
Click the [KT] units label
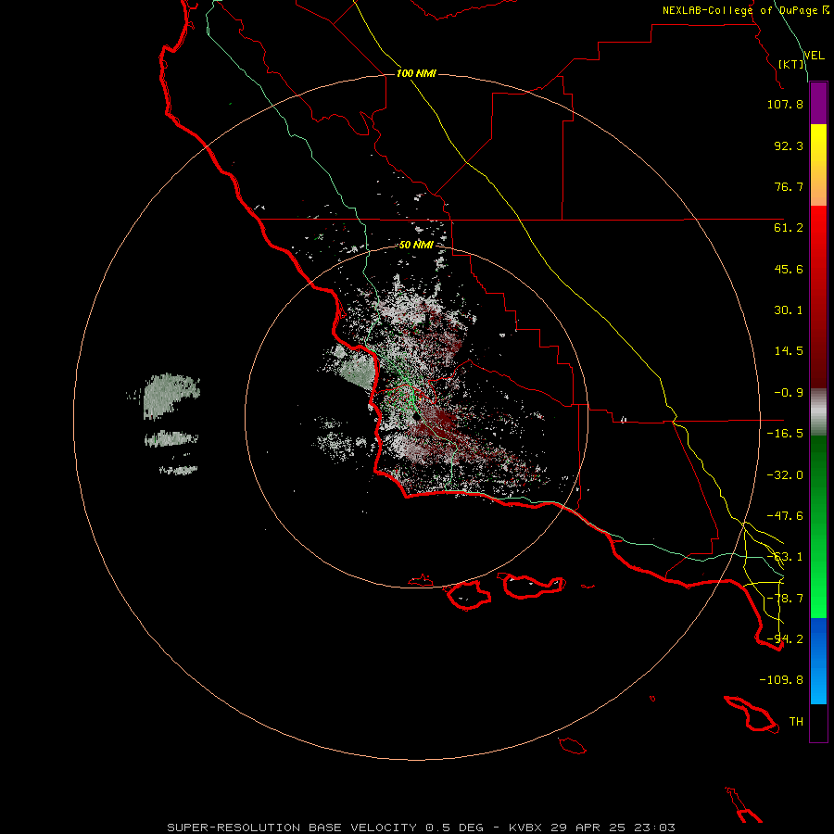tap(791, 64)
